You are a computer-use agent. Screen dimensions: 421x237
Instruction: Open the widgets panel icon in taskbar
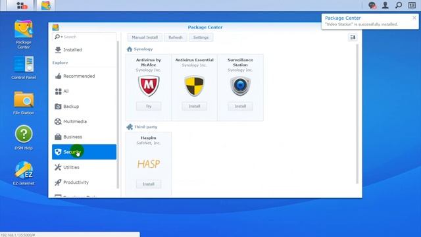click(x=412, y=5)
